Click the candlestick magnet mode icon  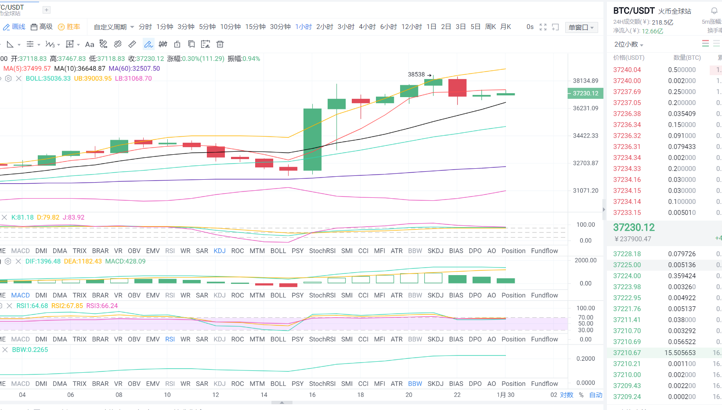pyautogui.click(x=163, y=44)
